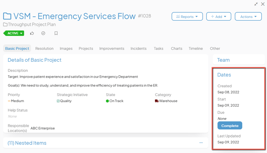Screen dimensions: 267x153
Task: Click the Created date Sep 08, 2022
Action: pyautogui.click(x=228, y=92)
